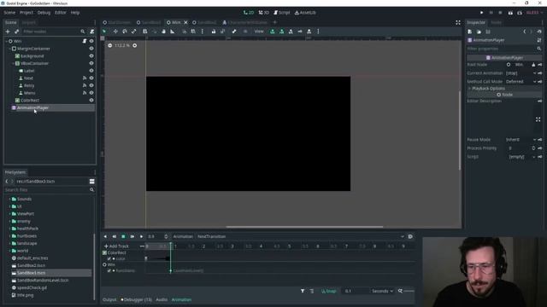Open the Debug menu
The image size is (547, 307).
point(44,13)
